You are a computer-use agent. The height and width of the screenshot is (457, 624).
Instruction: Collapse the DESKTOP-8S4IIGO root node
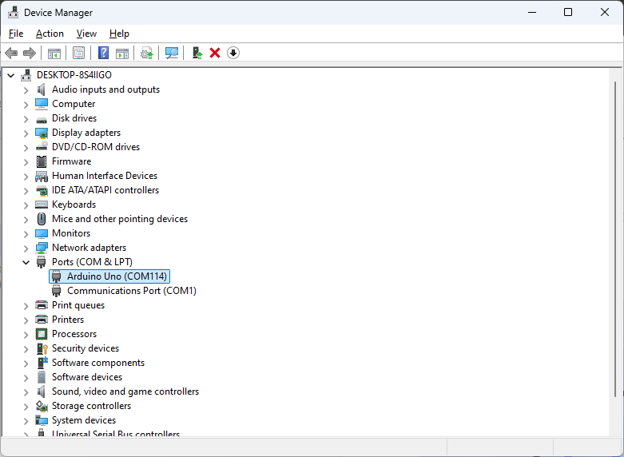point(10,75)
